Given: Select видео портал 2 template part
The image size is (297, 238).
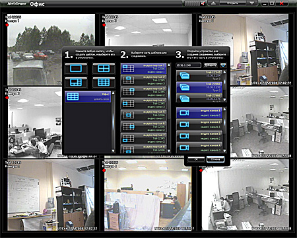Looking at the screenshot, I should pyautogui.click(x=144, y=80).
